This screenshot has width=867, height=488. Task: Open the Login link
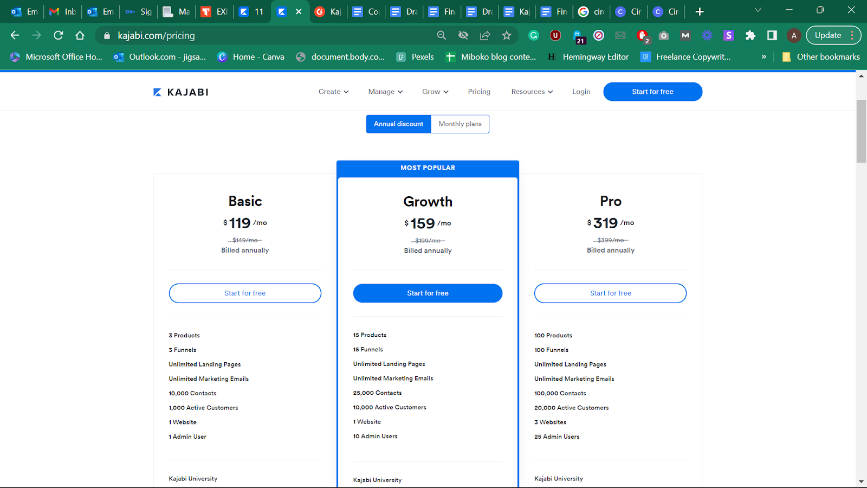point(581,92)
